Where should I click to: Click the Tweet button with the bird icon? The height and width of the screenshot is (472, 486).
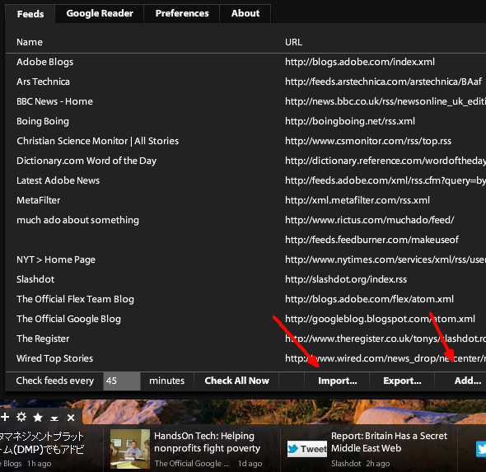click(307, 449)
